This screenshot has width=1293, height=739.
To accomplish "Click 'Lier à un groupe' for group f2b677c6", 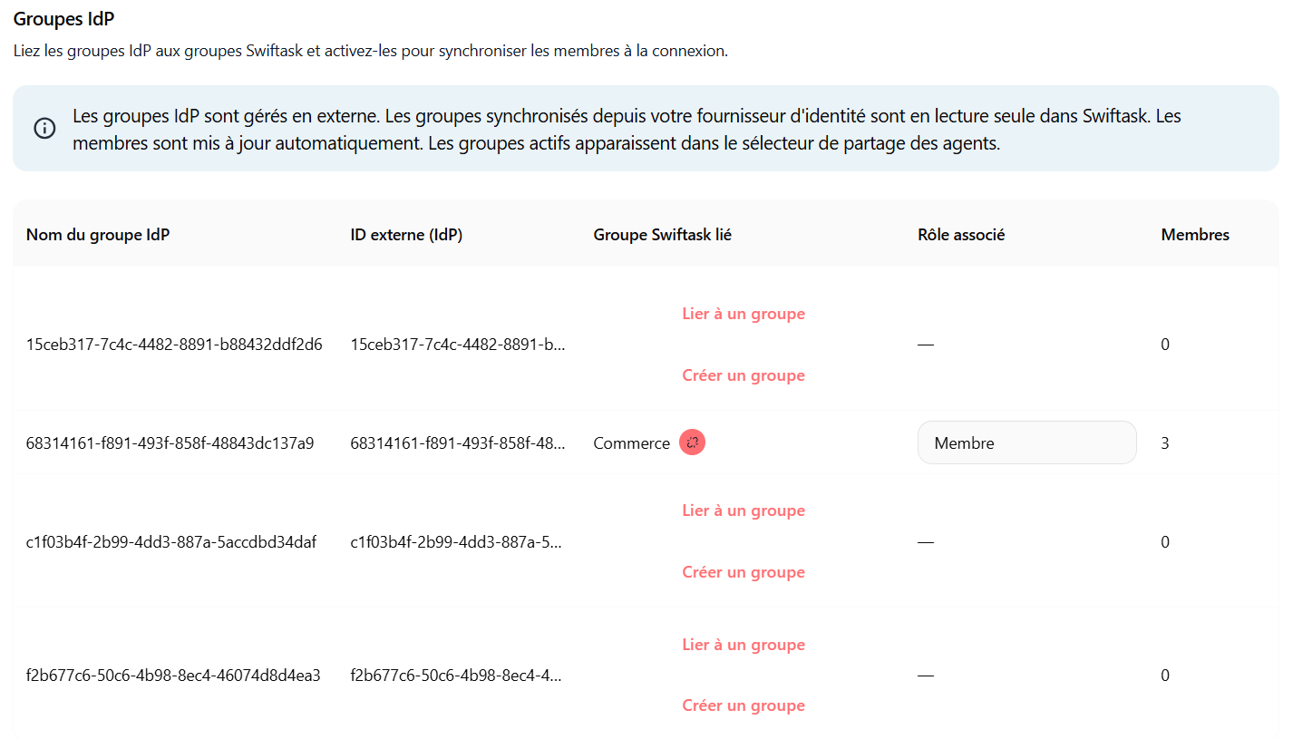I will pyautogui.click(x=744, y=645).
